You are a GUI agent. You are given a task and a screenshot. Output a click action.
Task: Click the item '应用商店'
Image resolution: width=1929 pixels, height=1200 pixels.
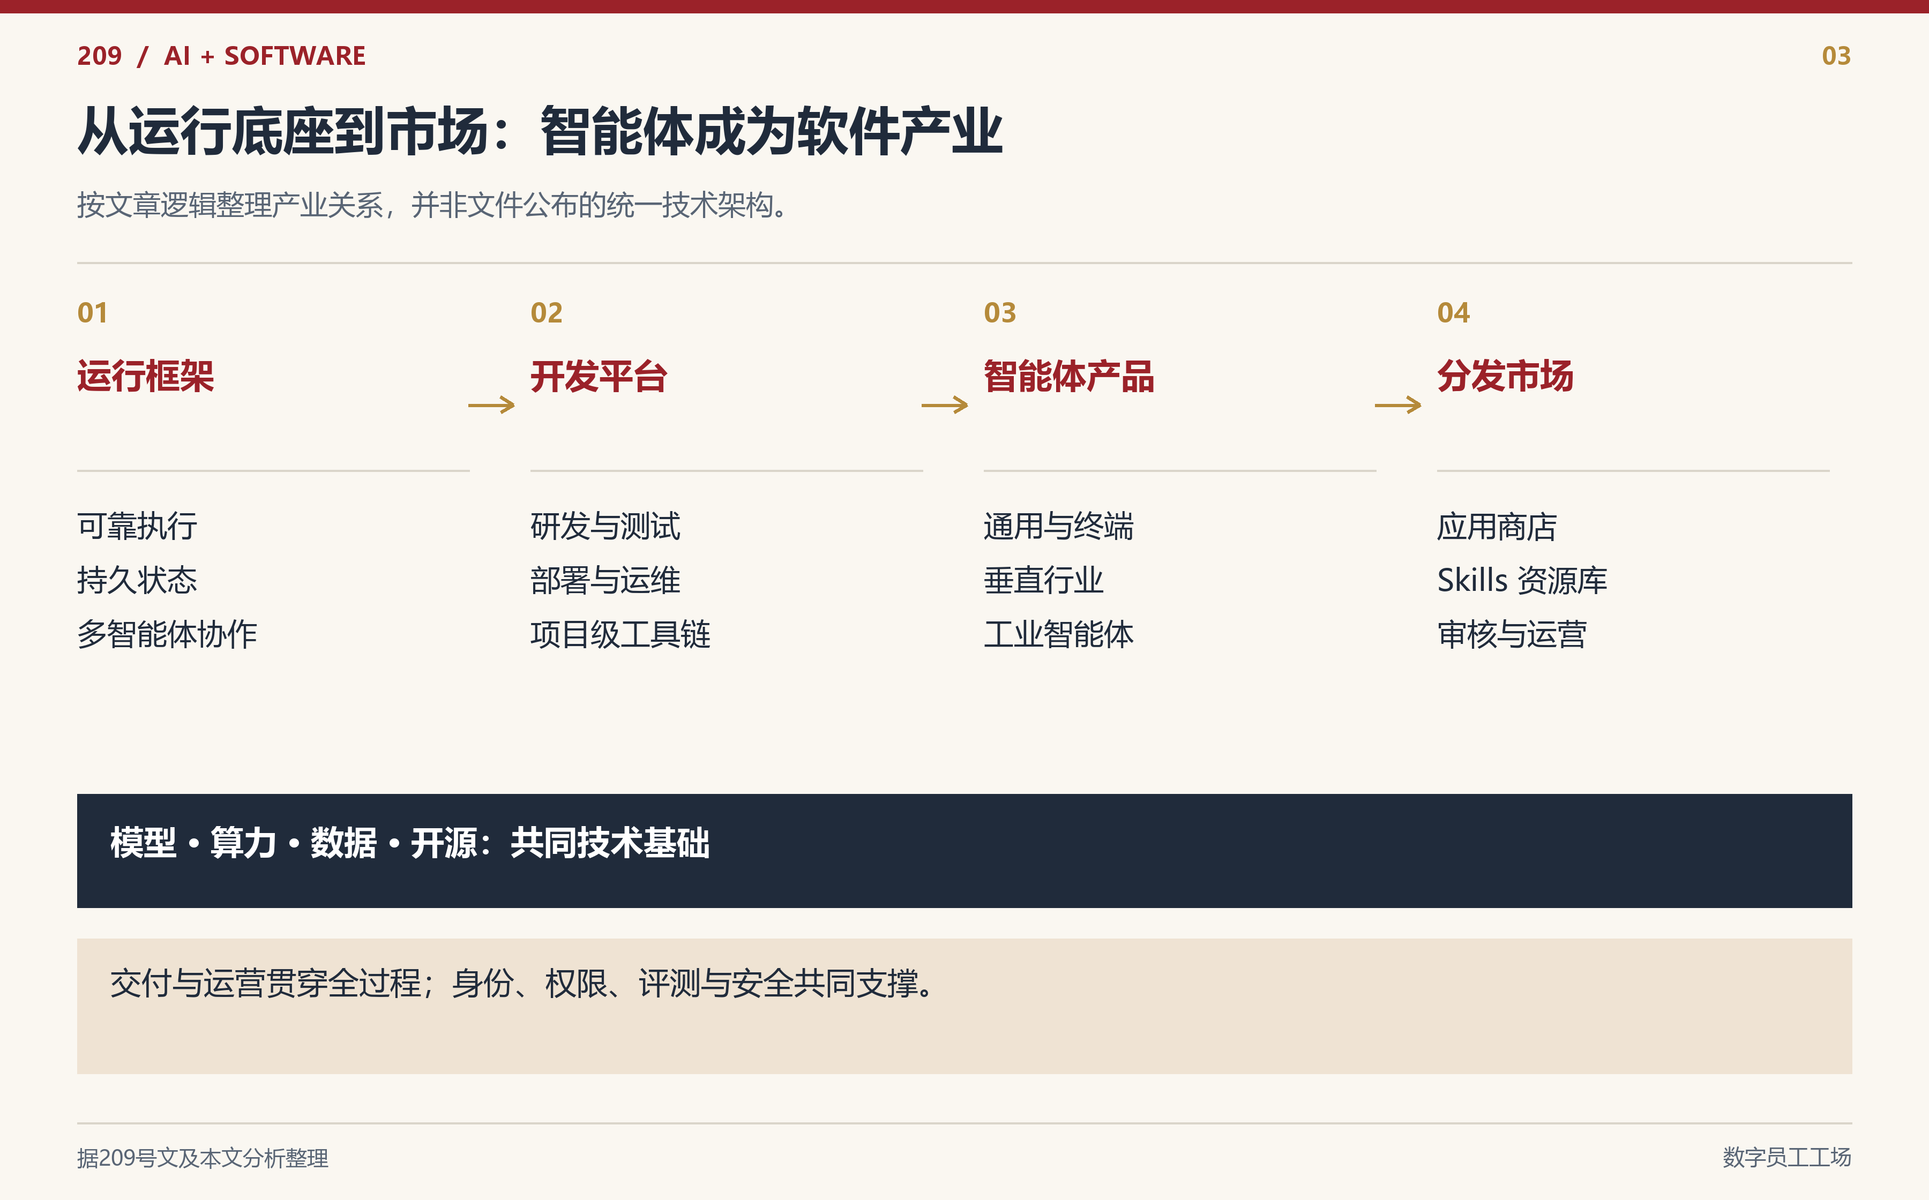tap(1497, 527)
